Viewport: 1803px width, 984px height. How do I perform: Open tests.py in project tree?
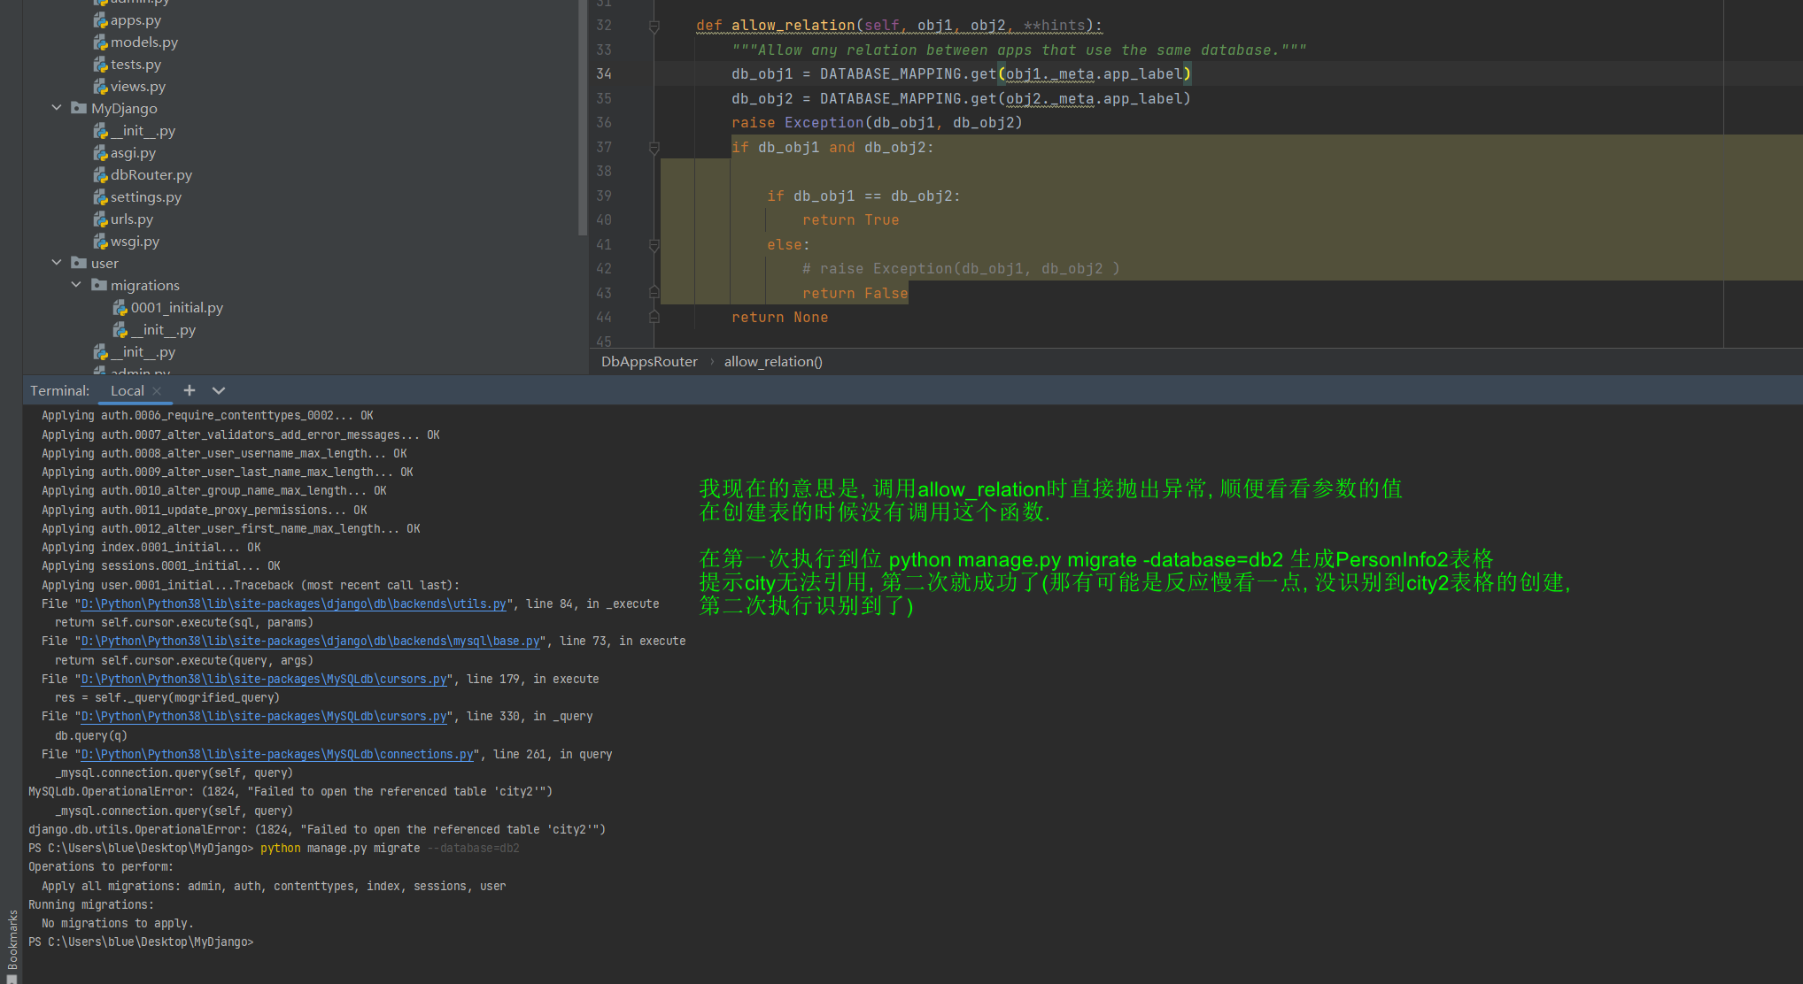(x=135, y=65)
